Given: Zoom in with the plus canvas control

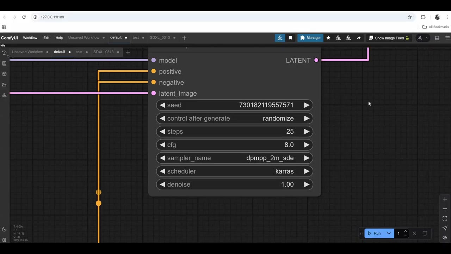Looking at the screenshot, I should coord(445,199).
